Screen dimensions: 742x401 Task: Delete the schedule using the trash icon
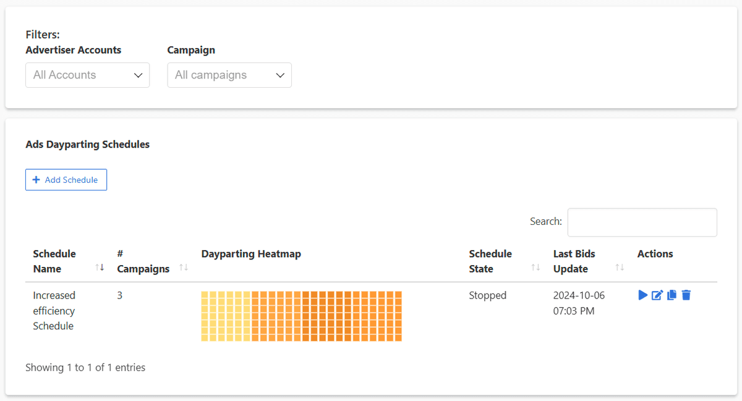point(686,295)
